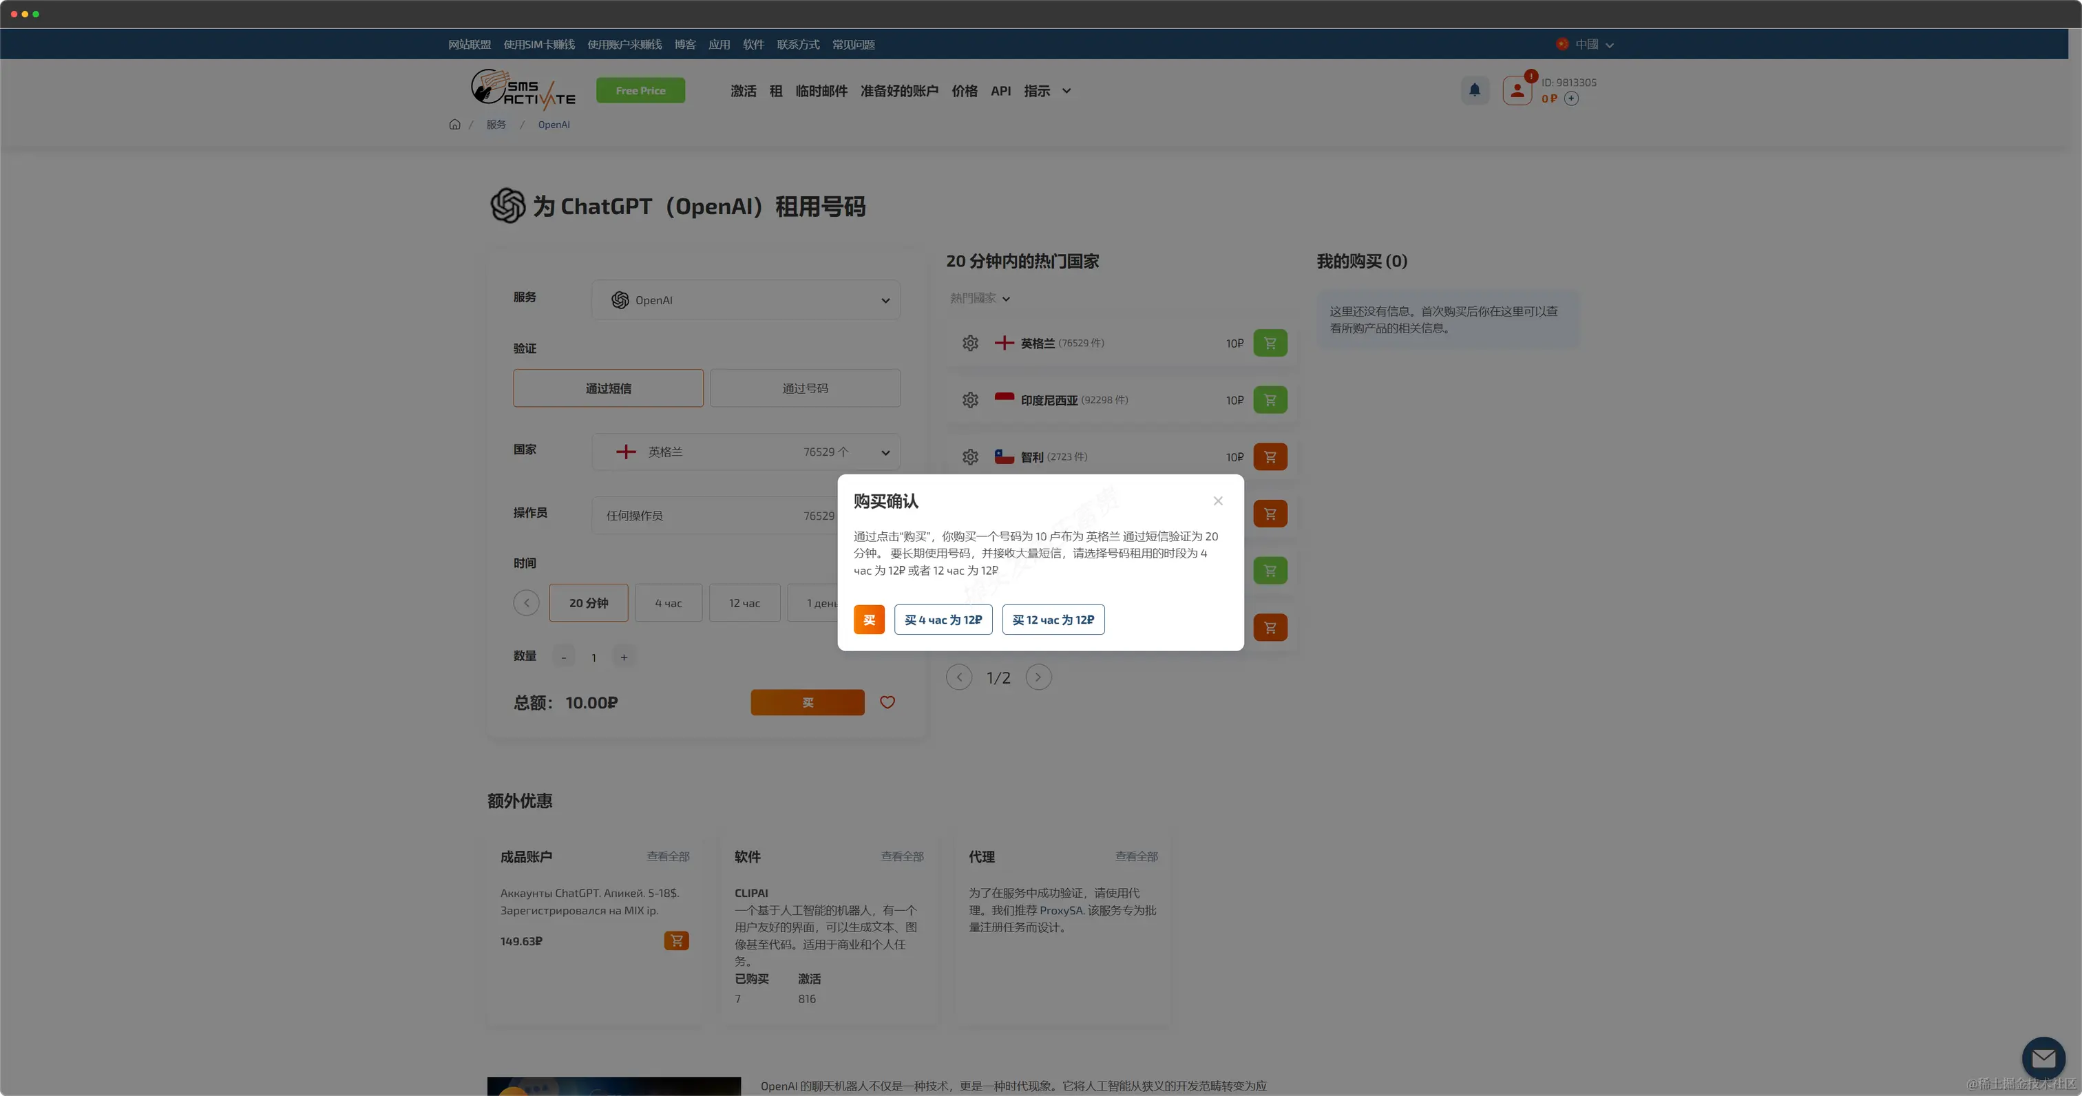Click the Free Price button
2082x1096 pixels.
(640, 90)
